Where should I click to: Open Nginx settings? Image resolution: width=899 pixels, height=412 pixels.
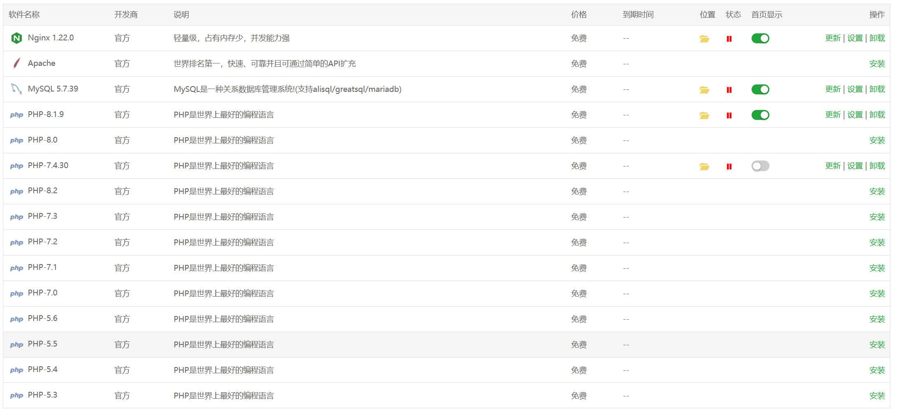click(x=855, y=38)
